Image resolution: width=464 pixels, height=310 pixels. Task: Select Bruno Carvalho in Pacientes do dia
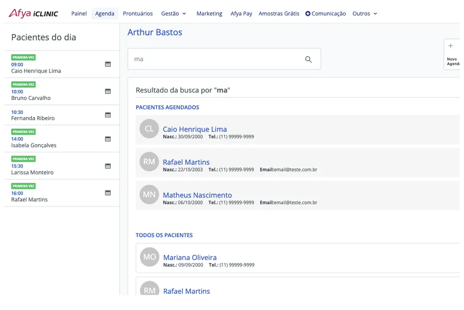(31, 98)
